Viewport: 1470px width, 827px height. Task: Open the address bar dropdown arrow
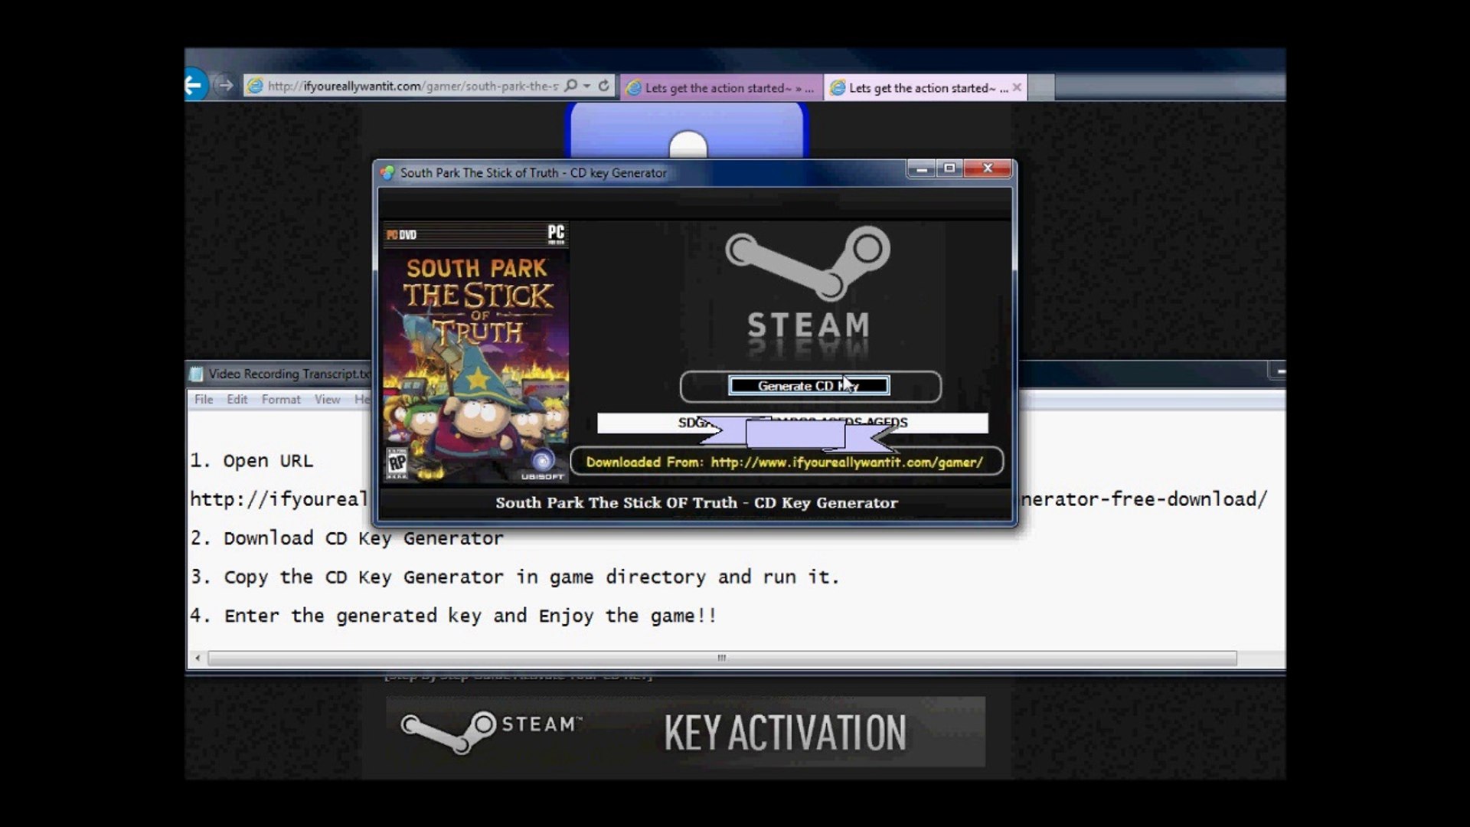point(587,86)
